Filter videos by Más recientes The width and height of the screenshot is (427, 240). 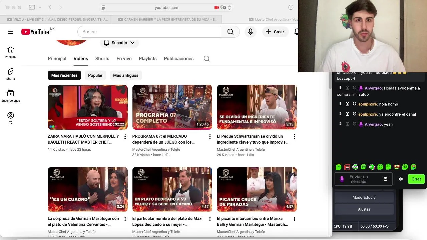click(64, 75)
